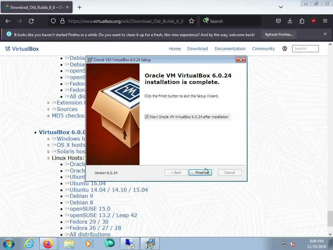Click the website Search field
This screenshot has height=250, width=333.
click(305, 49)
